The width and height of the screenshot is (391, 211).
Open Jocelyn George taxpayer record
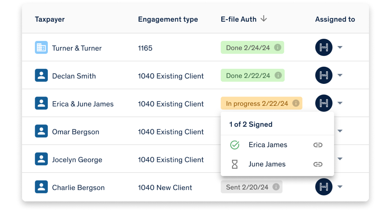coord(77,160)
